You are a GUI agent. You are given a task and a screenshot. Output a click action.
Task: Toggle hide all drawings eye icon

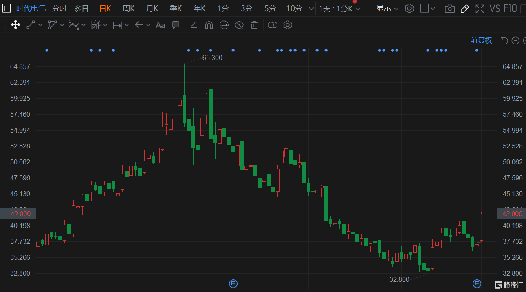[x=239, y=25]
